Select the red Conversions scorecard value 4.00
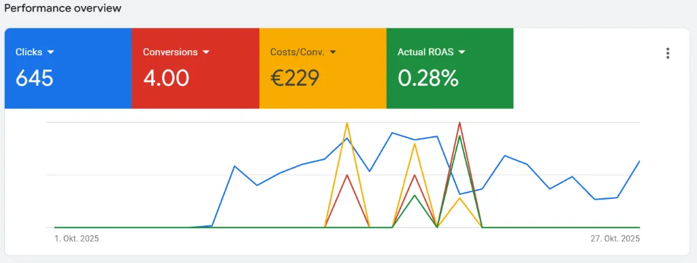The height and width of the screenshot is (263, 697). [x=166, y=78]
